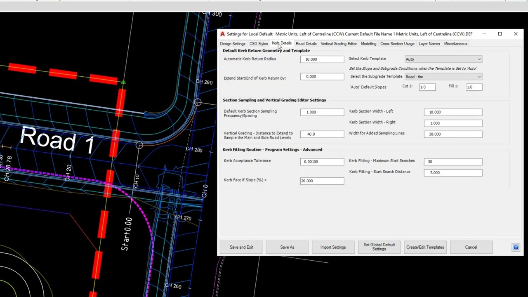Screen dimensions: 528x297
Task: Expand the Subgrade Template dropdown showing Road - 6m
Action: (x=443, y=77)
